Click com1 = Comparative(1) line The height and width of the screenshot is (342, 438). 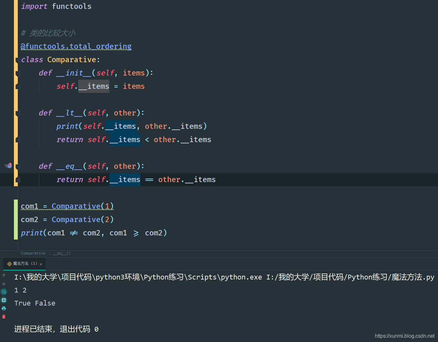point(67,206)
